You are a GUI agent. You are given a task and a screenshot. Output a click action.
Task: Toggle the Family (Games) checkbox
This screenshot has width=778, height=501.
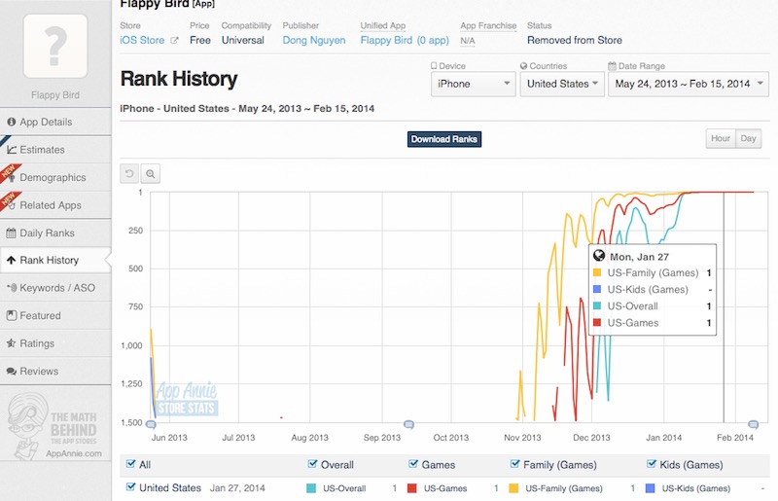click(x=514, y=464)
